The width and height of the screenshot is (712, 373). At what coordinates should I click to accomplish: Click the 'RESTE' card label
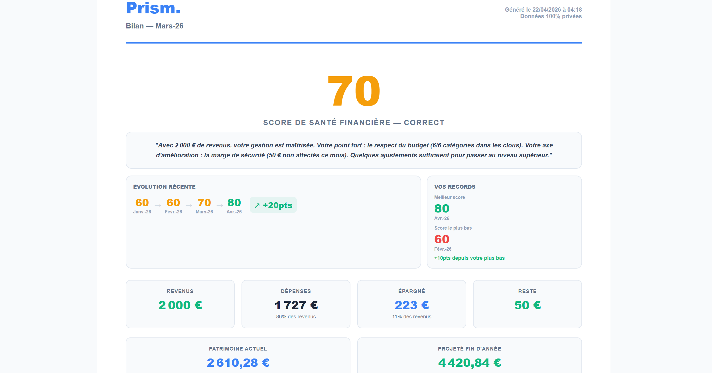click(x=528, y=291)
